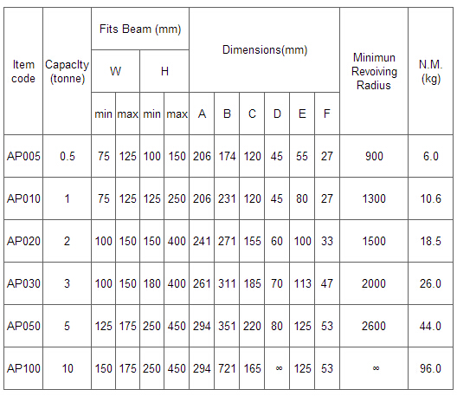Click the column A header cell
The height and width of the screenshot is (396, 457).
click(x=202, y=114)
